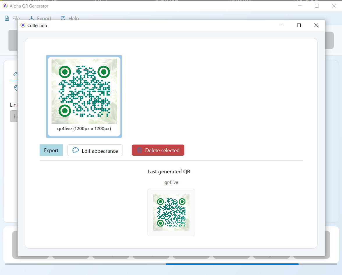
Task: Open Edit appearance for selected QR
Action: click(95, 150)
